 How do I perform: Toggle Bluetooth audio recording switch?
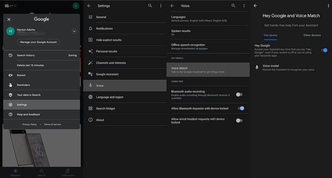click(x=239, y=95)
